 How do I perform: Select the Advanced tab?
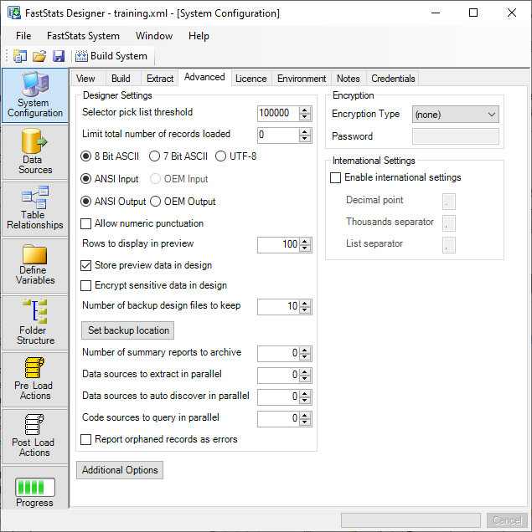[x=204, y=77]
